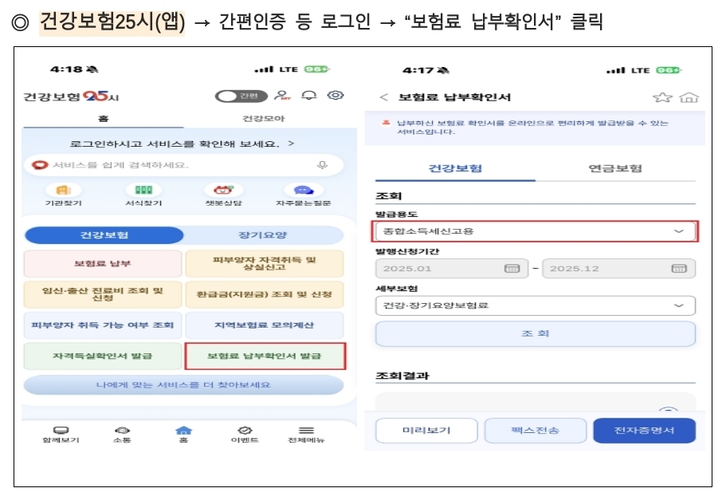The image size is (722, 496).
Task: Go back from 보험료 납부확인서 screen
Action: pyautogui.click(x=383, y=97)
